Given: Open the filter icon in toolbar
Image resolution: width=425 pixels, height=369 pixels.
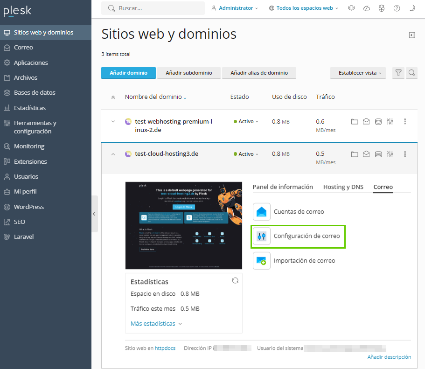Looking at the screenshot, I should [x=398, y=73].
